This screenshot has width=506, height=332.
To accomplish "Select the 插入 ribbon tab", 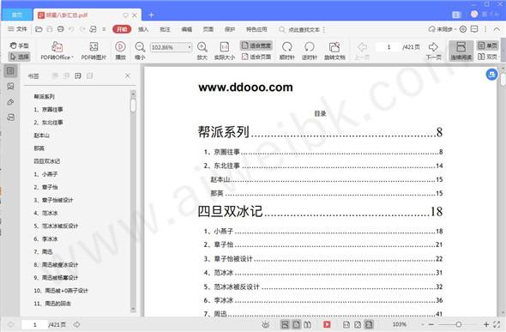I will pyautogui.click(x=143, y=29).
